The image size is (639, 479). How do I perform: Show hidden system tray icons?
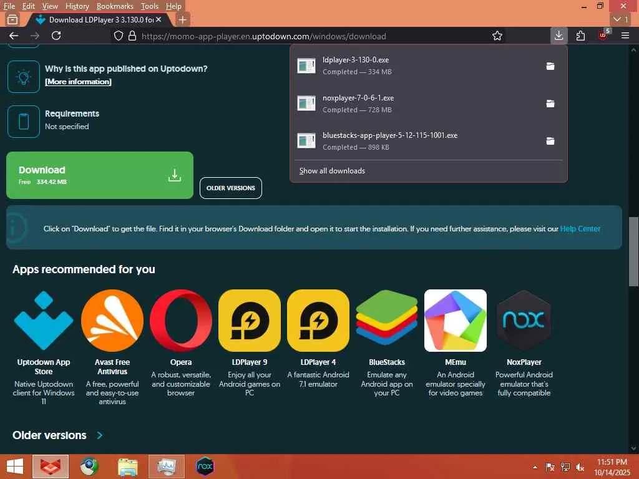[535, 467]
